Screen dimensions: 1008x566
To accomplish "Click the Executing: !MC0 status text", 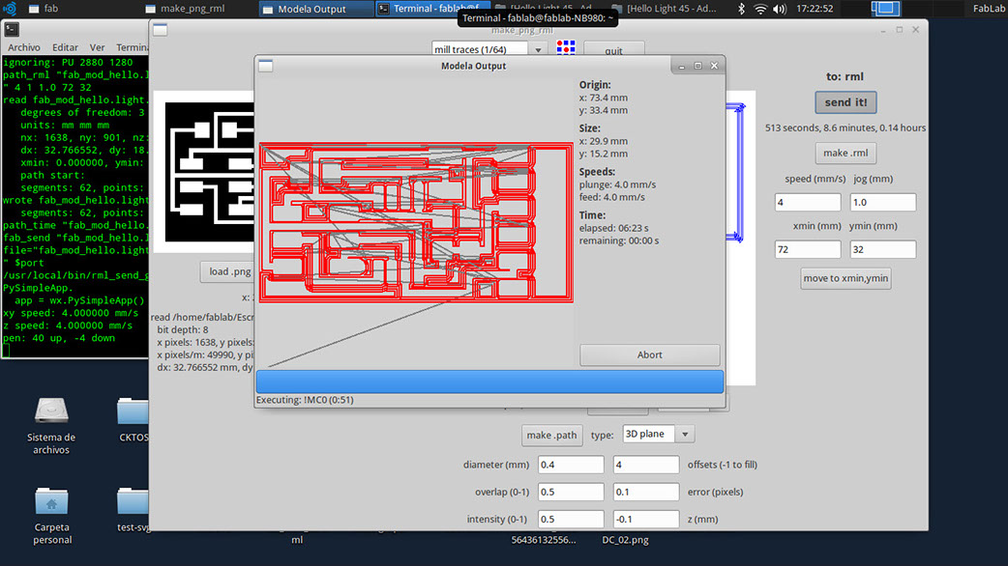I will [x=305, y=400].
